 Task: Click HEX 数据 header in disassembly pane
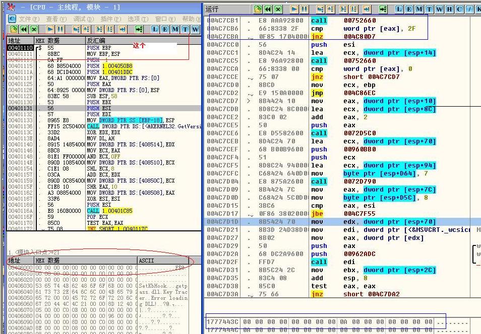pyautogui.click(x=60, y=40)
